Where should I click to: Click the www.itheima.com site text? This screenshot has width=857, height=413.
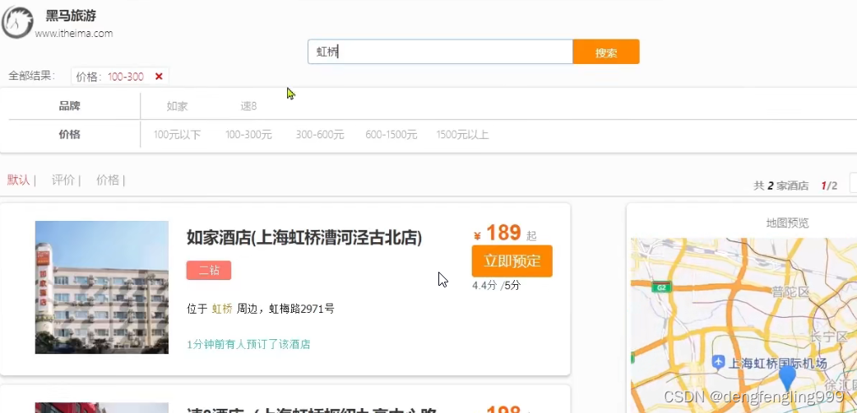point(74,34)
